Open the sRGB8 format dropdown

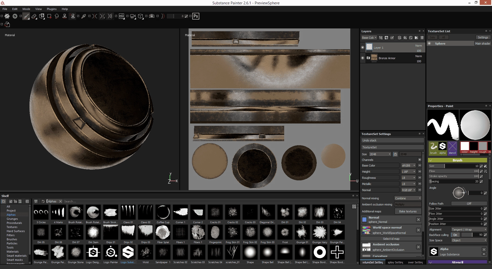pos(408,165)
